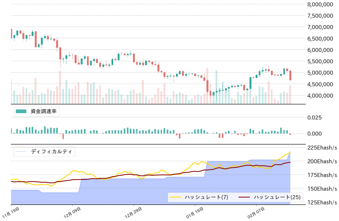This screenshot has width=339, height=221.
Task: Click the deepest negative funding rate bar
Action: click(63, 136)
